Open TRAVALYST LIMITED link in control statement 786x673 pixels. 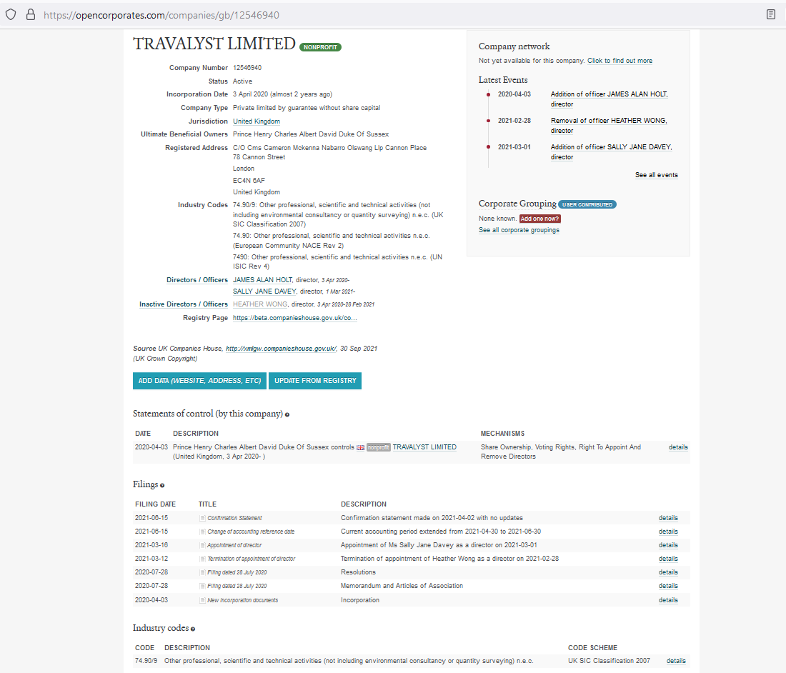424,447
